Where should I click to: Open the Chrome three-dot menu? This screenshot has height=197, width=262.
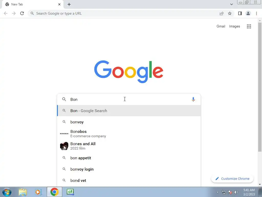tap(256, 13)
